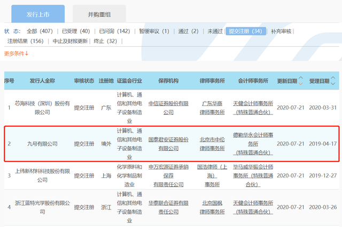
Task: Open sponsor link 中信证券股份有限公司
Action: click(x=168, y=108)
